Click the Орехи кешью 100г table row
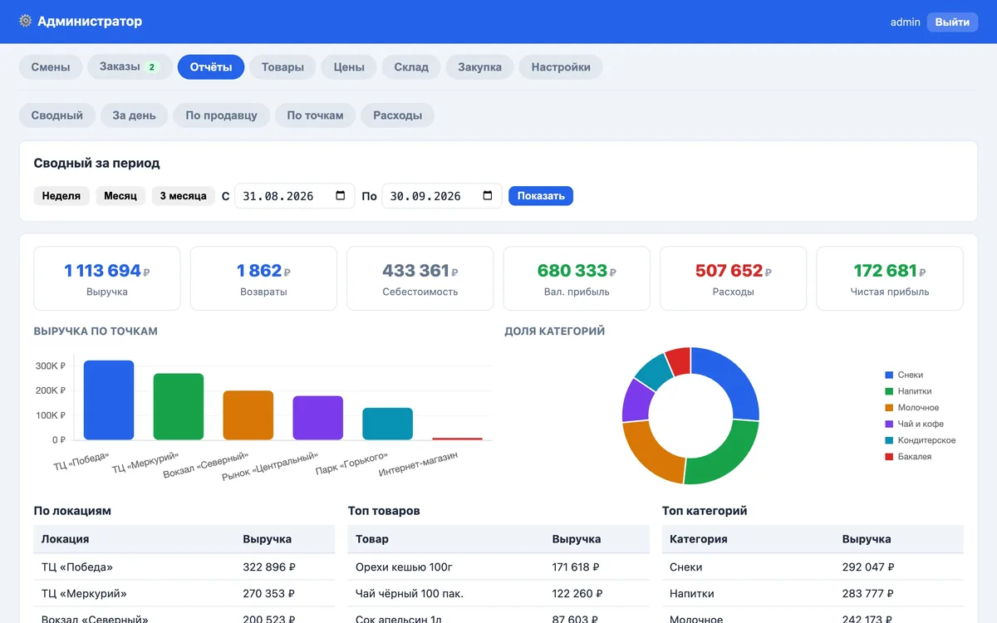This screenshot has width=997, height=623. tap(498, 567)
